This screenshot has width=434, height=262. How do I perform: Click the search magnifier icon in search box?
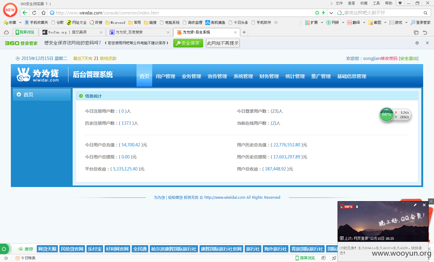tap(425, 13)
